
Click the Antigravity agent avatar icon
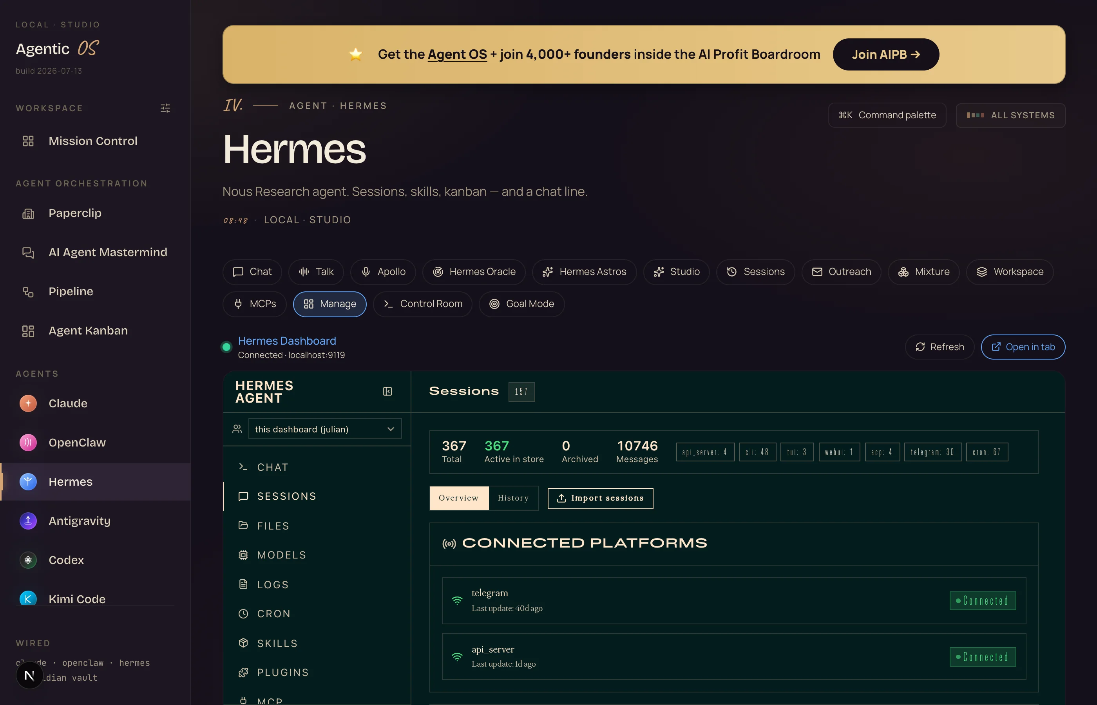pos(28,521)
